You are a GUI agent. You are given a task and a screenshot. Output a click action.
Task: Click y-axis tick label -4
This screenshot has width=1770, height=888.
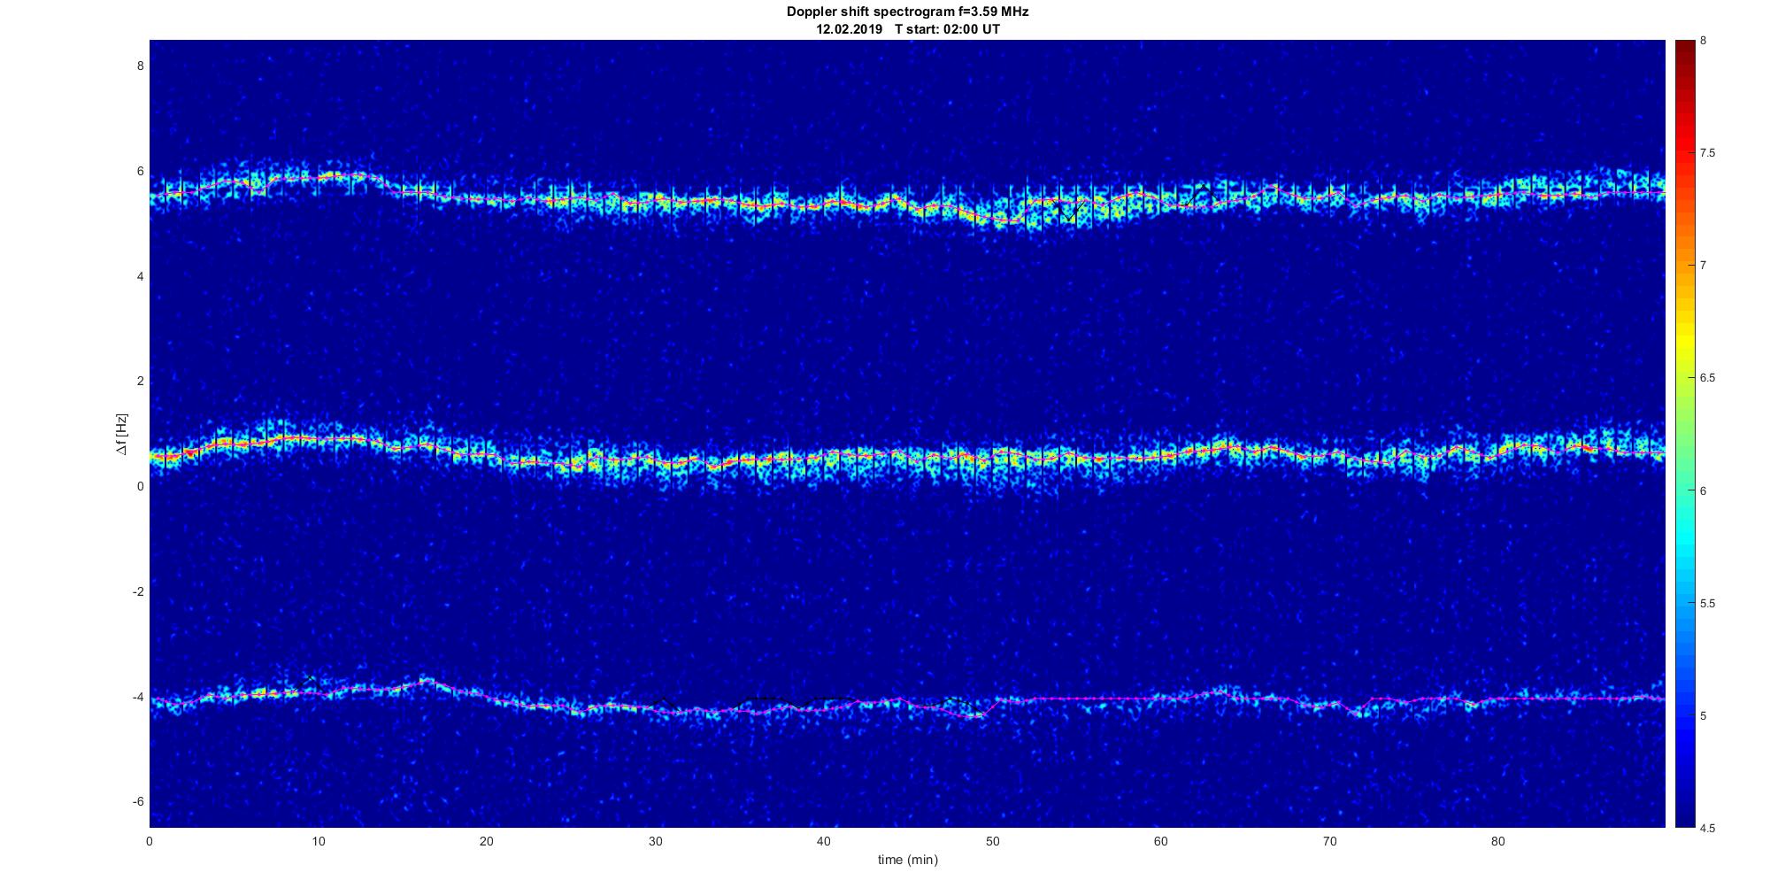click(138, 697)
